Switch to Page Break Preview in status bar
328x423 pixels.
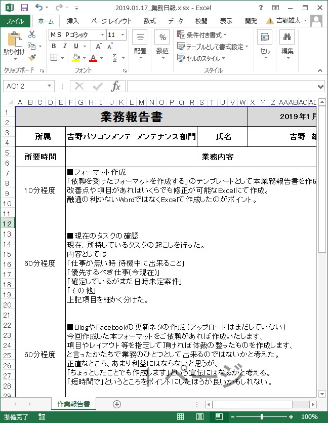pos(219,417)
